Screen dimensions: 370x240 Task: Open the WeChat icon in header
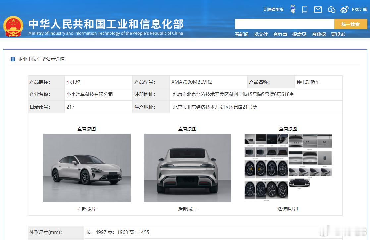[332, 10]
